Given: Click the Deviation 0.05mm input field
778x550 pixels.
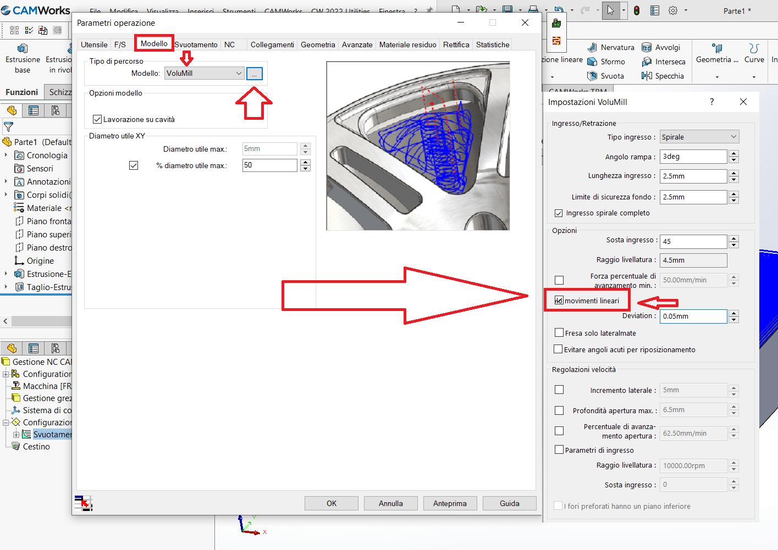Looking at the screenshot, I should [x=693, y=316].
